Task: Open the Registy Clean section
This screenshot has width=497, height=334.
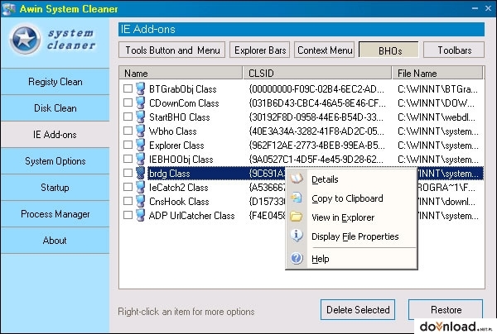Action: point(55,82)
